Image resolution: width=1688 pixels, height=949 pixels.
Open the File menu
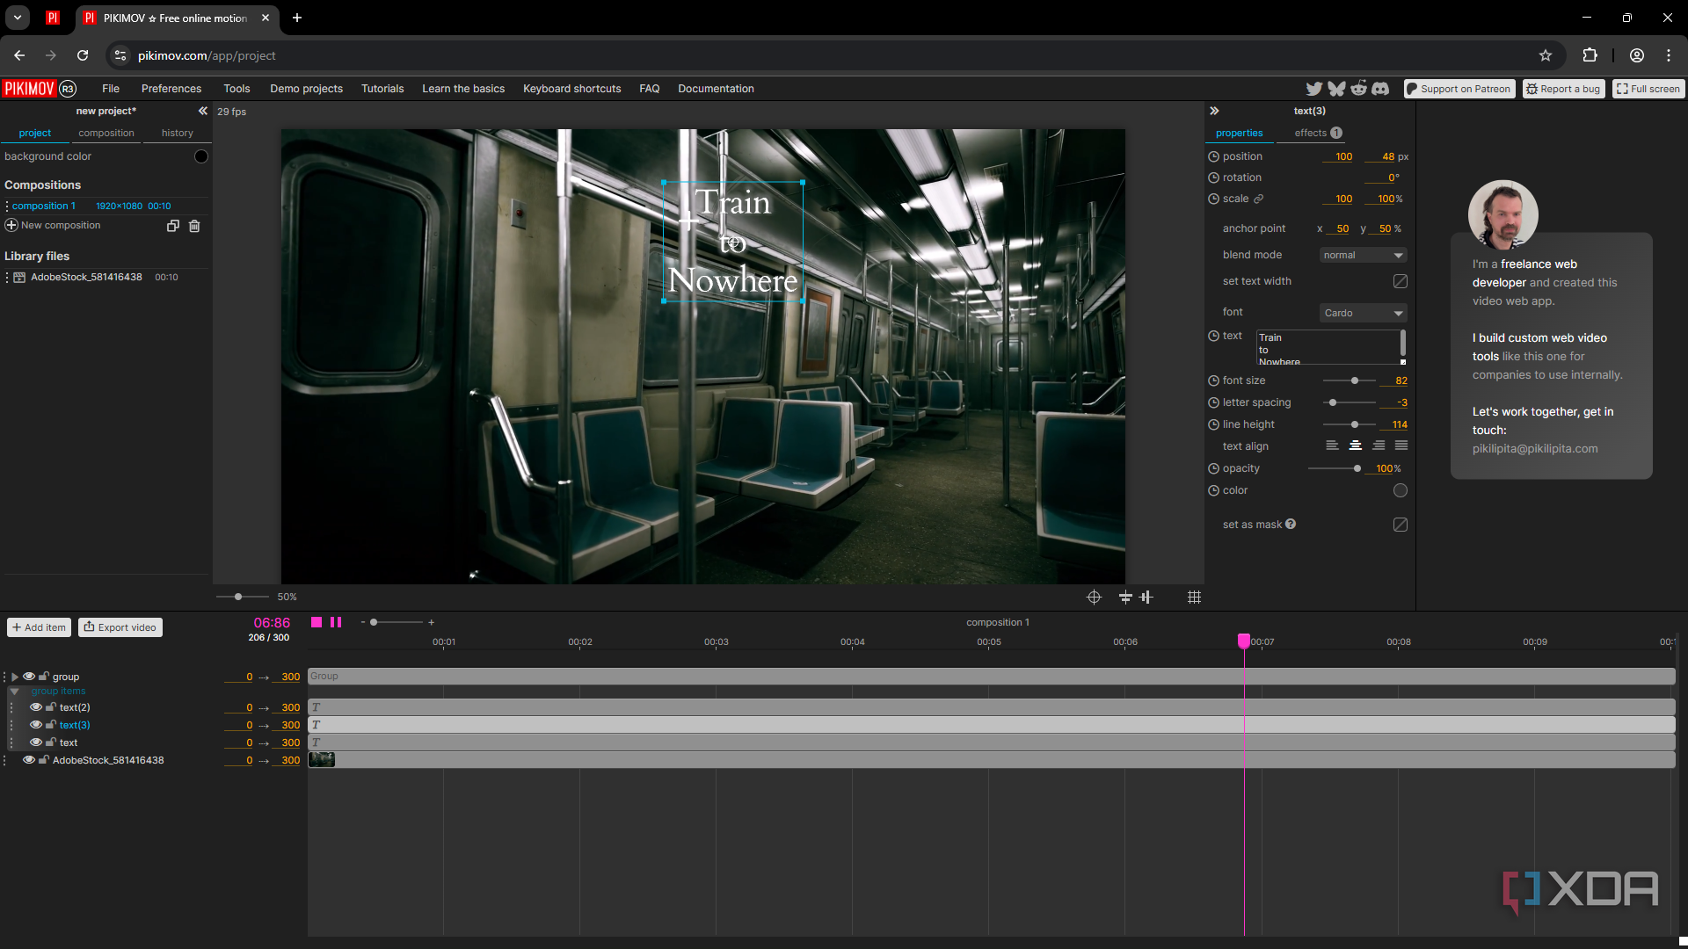point(111,89)
